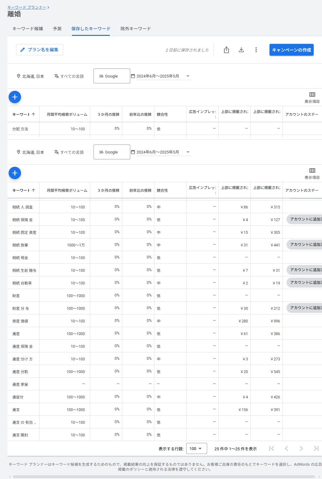The height and width of the screenshot is (479, 322).
Task: Click the 1000〜1万 volume in 相続 放棄 row
Action: coord(76,245)
